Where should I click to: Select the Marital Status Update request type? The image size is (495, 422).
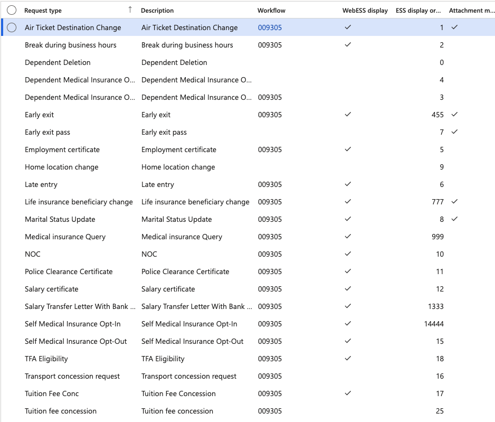pyautogui.click(x=60, y=219)
